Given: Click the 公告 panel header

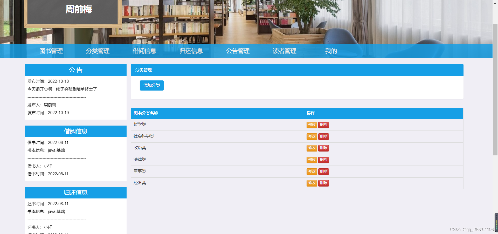Looking at the screenshot, I should click(x=75, y=70).
